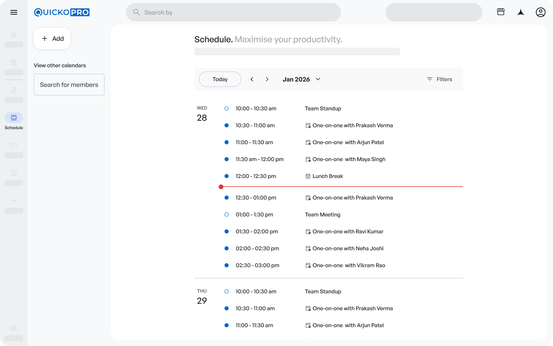This screenshot has width=553, height=346.
Task: Click the folder icon in sidebar
Action: point(14,145)
